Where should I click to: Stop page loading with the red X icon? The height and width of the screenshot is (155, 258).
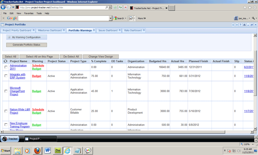(125, 7)
